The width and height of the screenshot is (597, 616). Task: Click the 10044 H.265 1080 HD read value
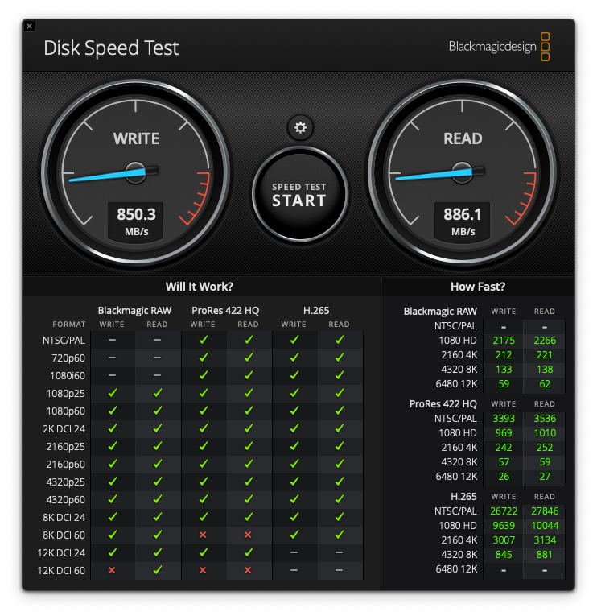(x=545, y=526)
